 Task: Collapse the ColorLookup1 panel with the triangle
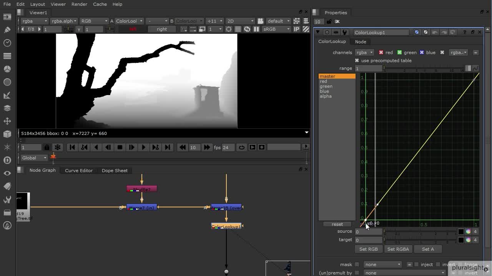(318, 33)
